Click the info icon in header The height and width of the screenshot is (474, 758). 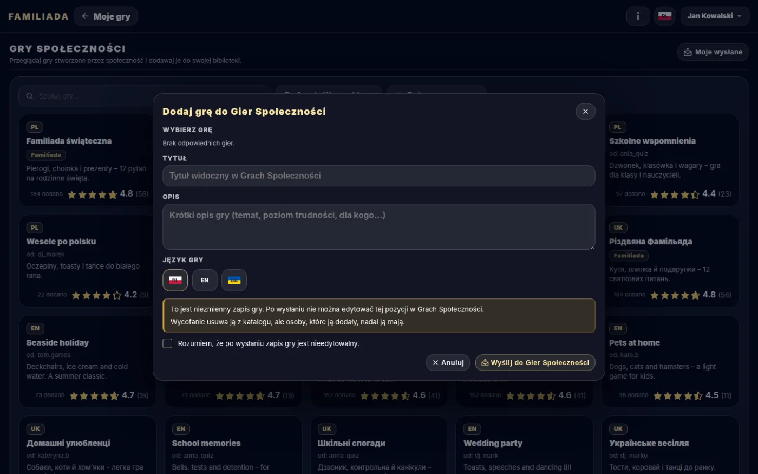(x=638, y=16)
